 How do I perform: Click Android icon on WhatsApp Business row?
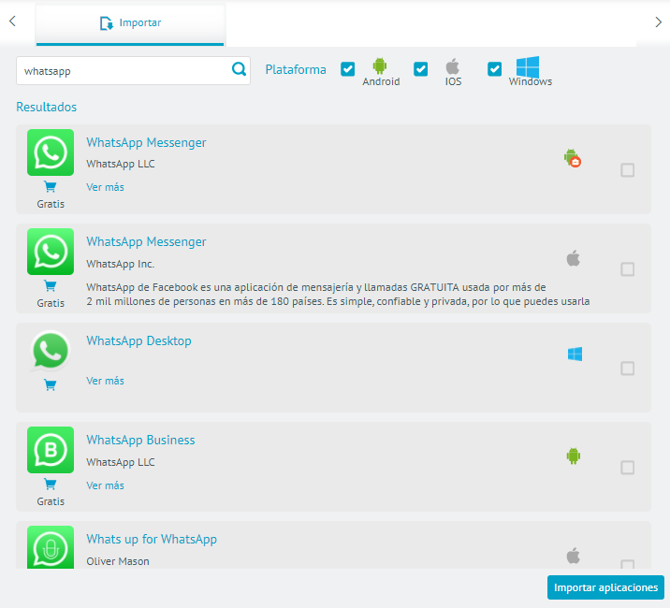coord(574,456)
